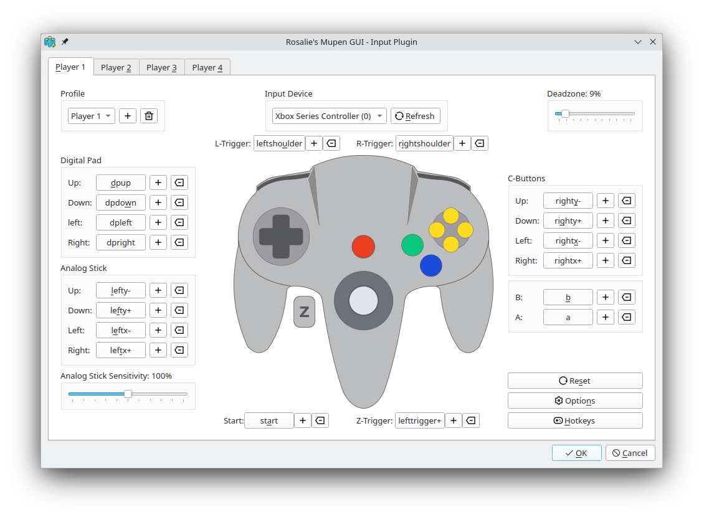Clear the Z-Trigger mapping
The height and width of the screenshot is (517, 704).
pos(471,420)
